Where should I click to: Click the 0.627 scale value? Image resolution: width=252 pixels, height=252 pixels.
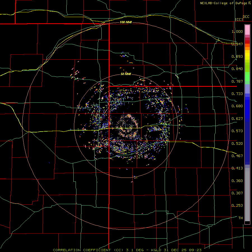pos(237,119)
